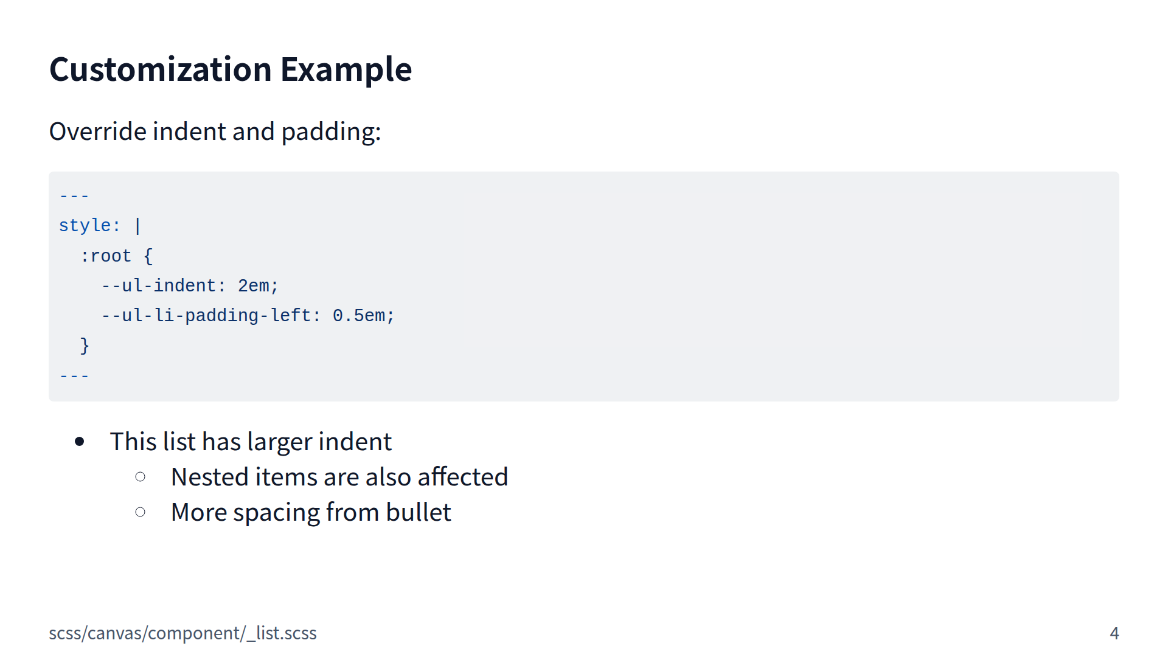This screenshot has width=1168, height=657.
Task: Click the "Override indent and padding:" text
Action: 215,131
